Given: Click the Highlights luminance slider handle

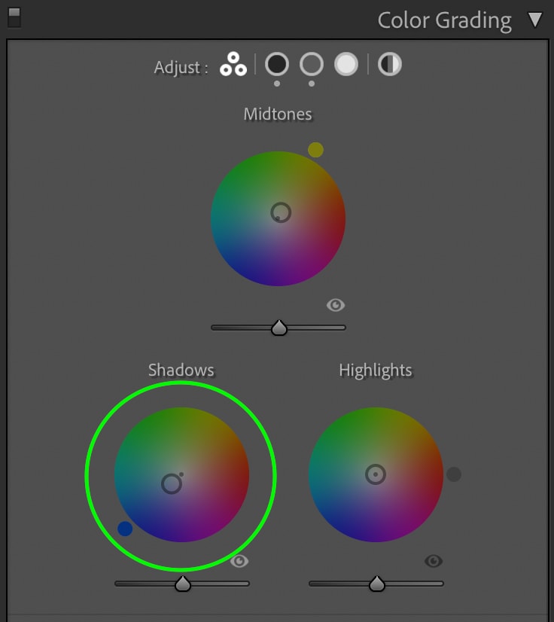Looking at the screenshot, I should coord(377,584).
